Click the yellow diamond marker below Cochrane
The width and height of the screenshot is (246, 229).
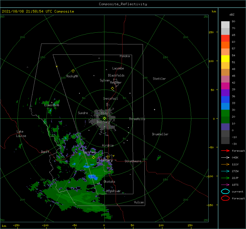tap(93, 157)
